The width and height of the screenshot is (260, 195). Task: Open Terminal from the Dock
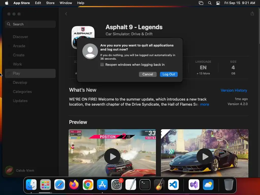pos(145,185)
